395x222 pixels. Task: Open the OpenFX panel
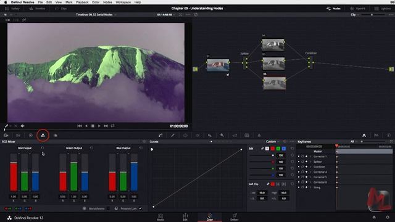pos(358,8)
